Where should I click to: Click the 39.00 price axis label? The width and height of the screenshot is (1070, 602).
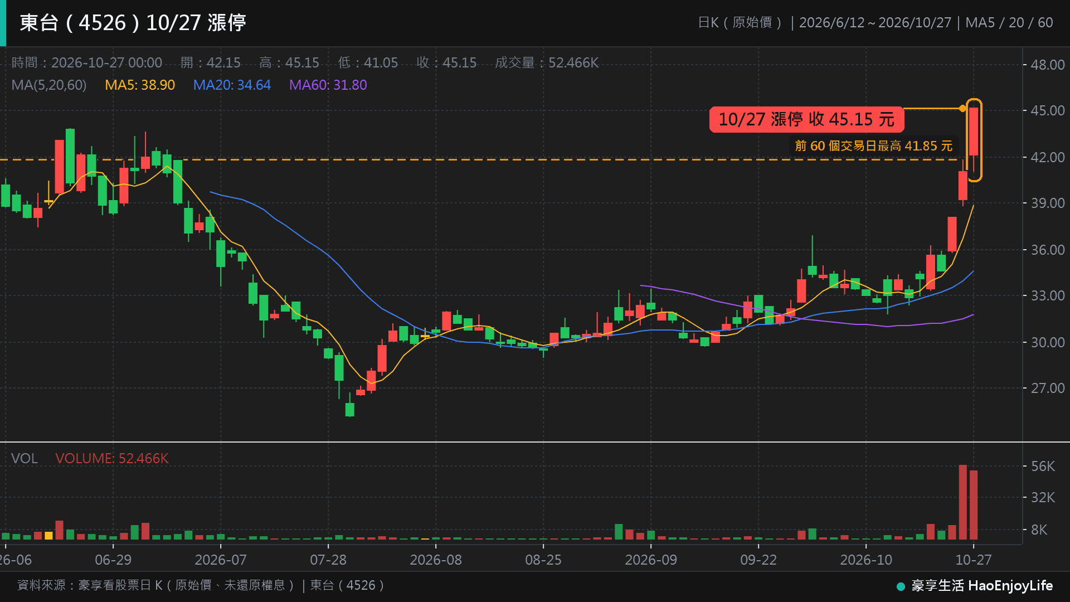(x=1048, y=203)
